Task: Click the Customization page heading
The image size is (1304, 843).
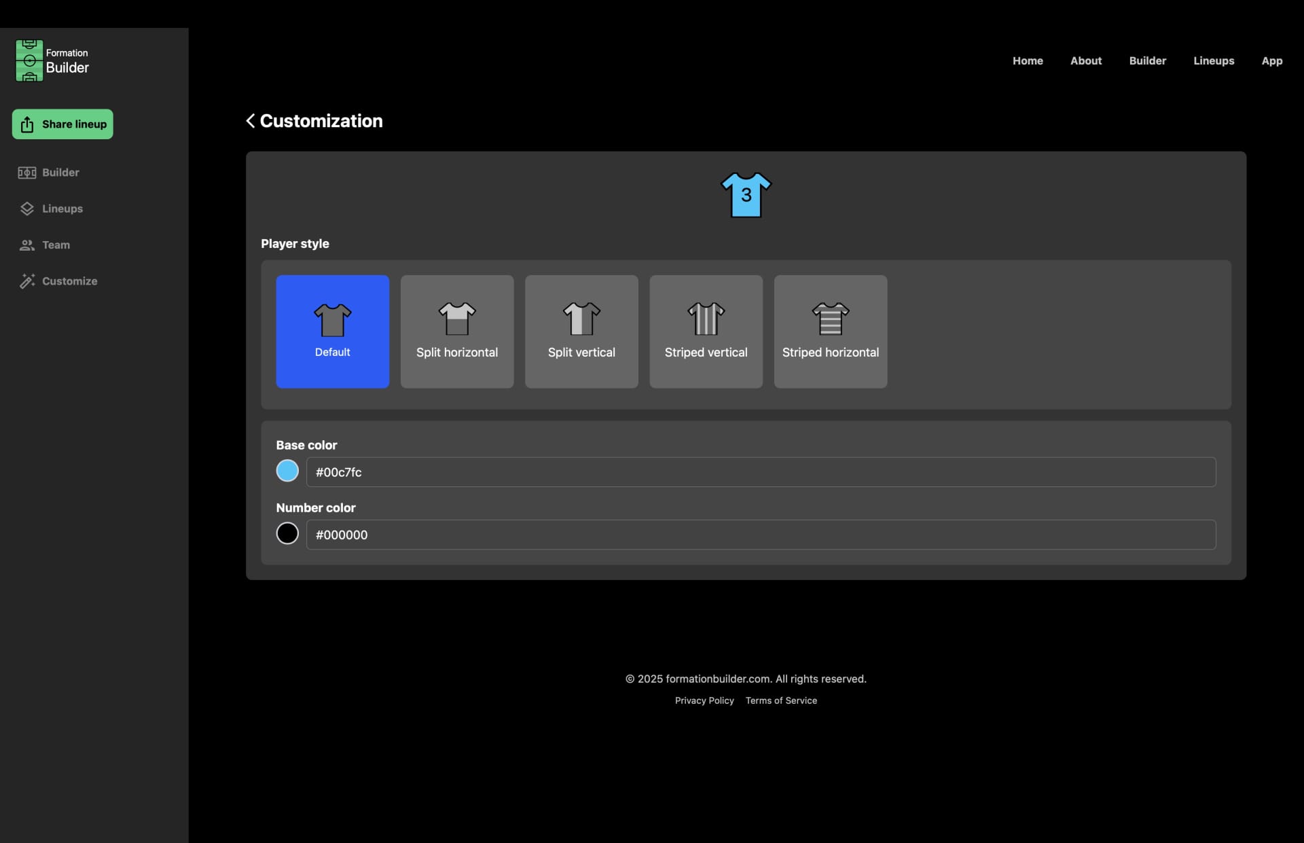Action: click(321, 121)
